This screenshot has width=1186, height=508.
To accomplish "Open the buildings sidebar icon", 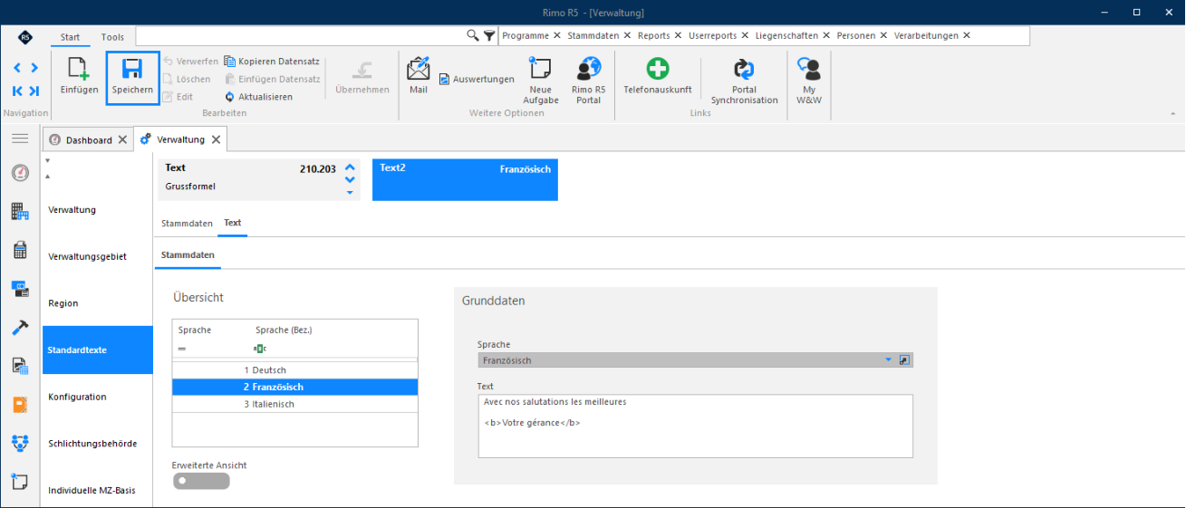I will coord(20,212).
